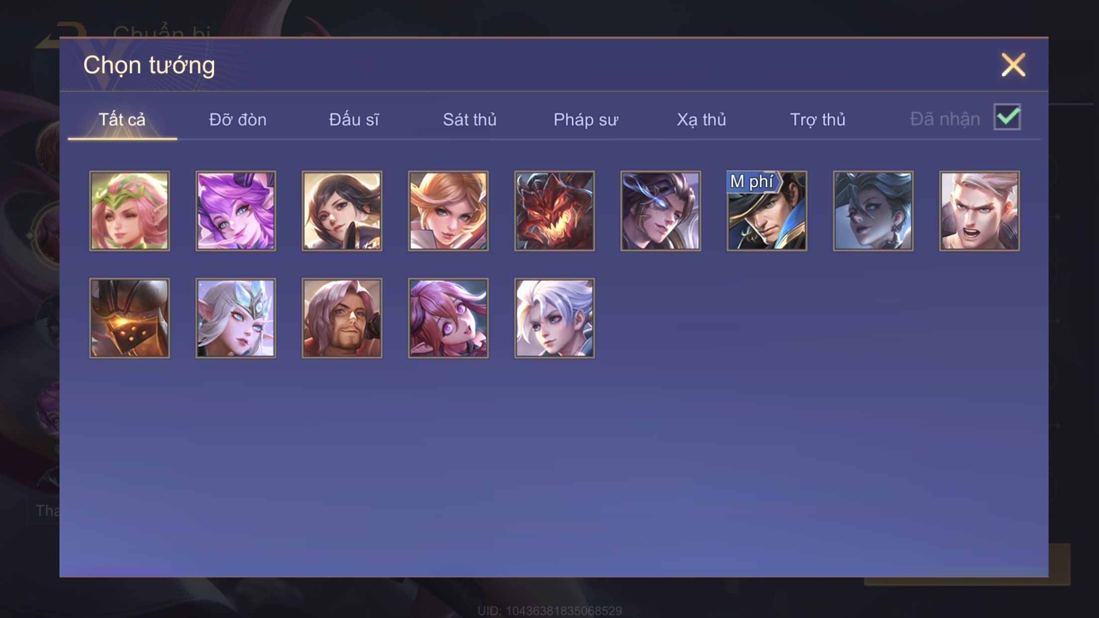The image size is (1099, 618).
Task: Toggle the Đã nhận checkbox
Action: pyautogui.click(x=1007, y=117)
